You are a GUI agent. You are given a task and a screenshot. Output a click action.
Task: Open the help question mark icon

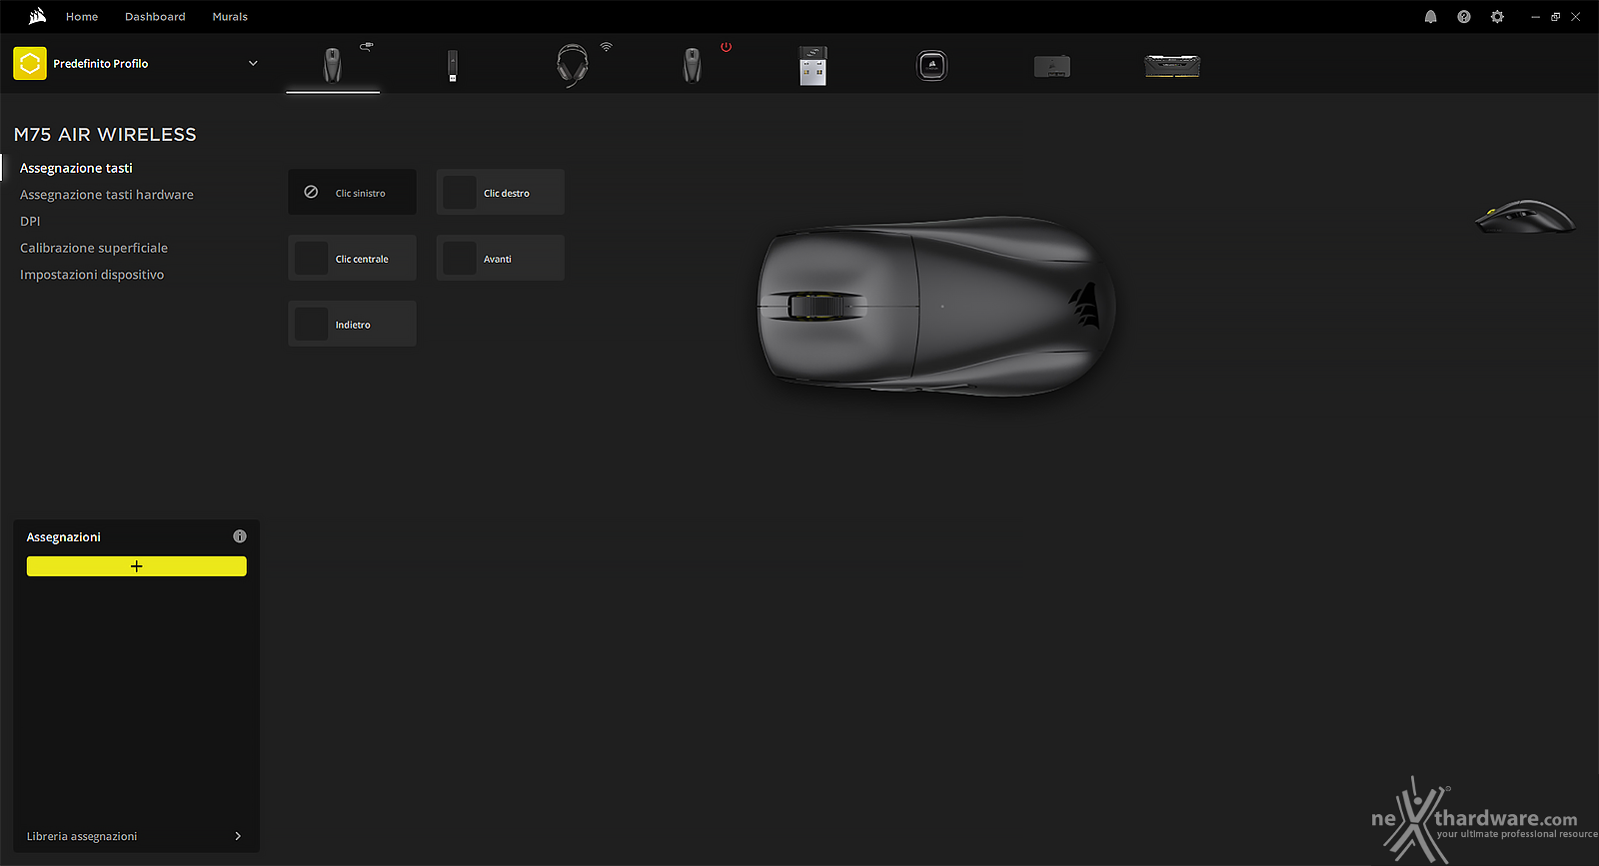(x=1463, y=17)
